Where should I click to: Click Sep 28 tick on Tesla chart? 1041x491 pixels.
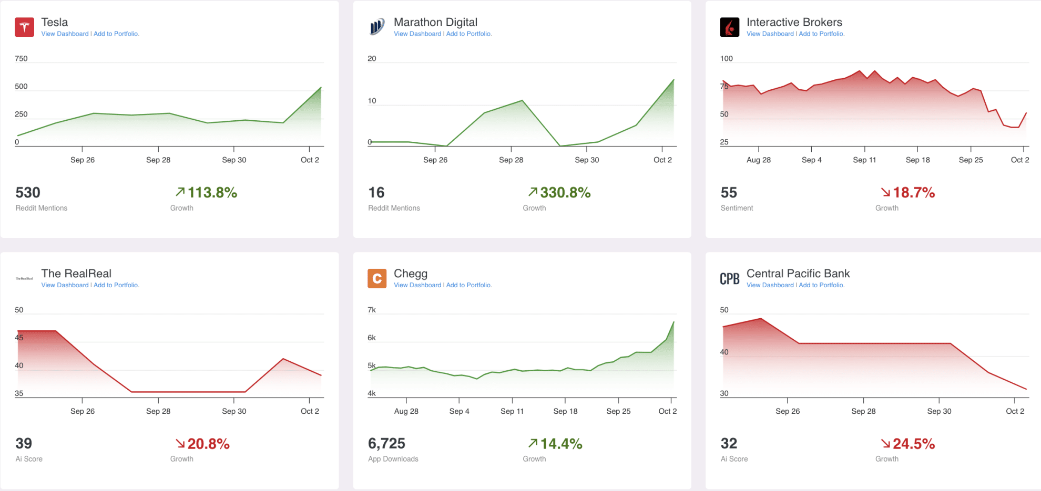coord(158,160)
